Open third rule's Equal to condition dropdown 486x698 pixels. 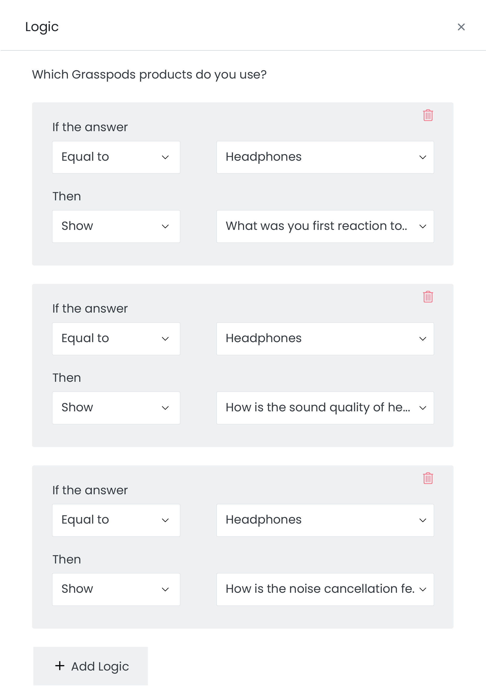pyautogui.click(x=116, y=520)
